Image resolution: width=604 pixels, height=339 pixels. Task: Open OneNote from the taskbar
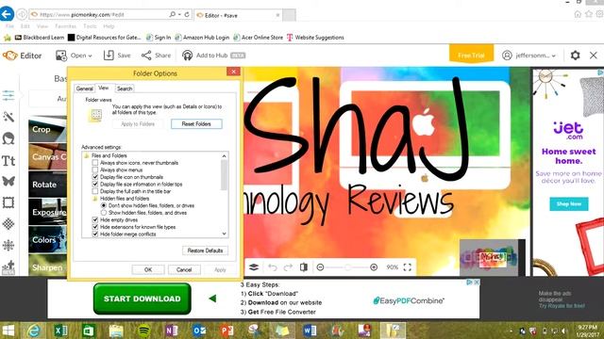pos(172,331)
